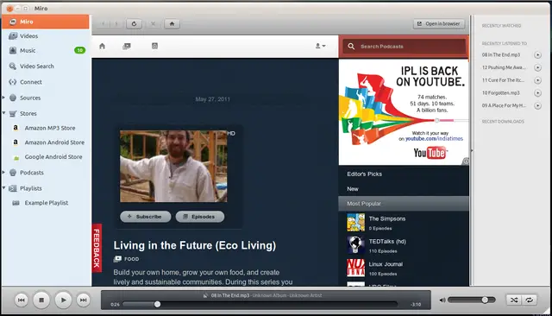The height and width of the screenshot is (316, 552).
Task: Toggle repeat mode
Action: pyautogui.click(x=530, y=300)
